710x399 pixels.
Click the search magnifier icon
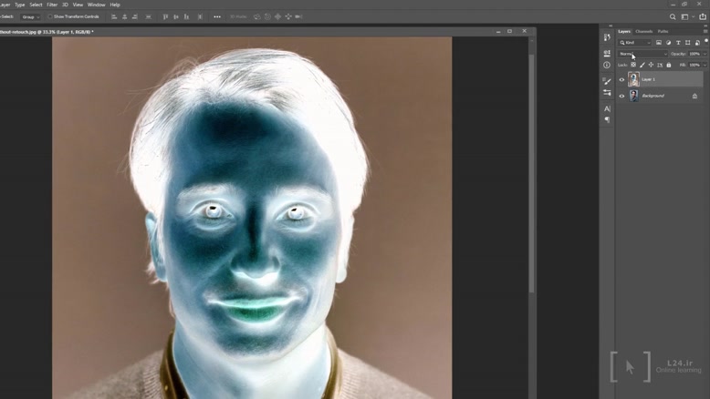click(673, 16)
